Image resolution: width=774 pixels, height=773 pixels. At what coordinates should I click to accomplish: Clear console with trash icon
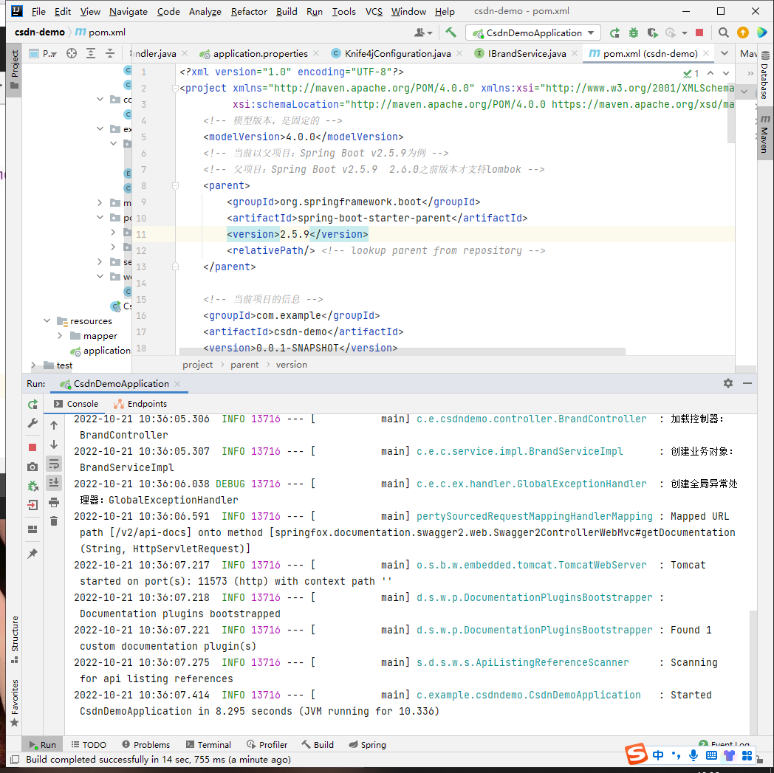[x=54, y=521]
